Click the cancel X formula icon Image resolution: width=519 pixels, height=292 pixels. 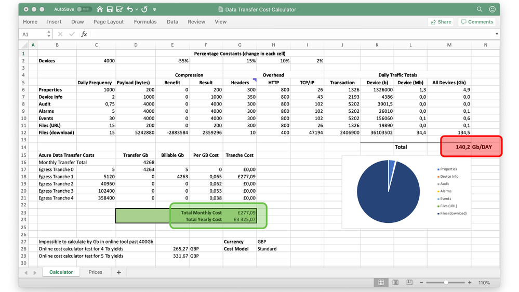(60, 34)
